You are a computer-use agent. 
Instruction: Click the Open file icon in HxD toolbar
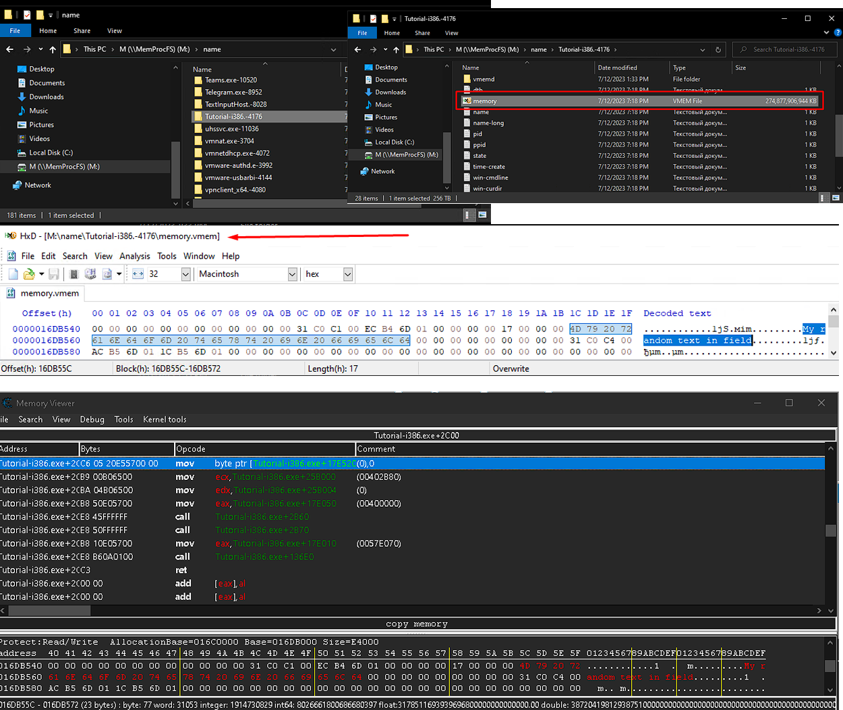pyautogui.click(x=29, y=274)
